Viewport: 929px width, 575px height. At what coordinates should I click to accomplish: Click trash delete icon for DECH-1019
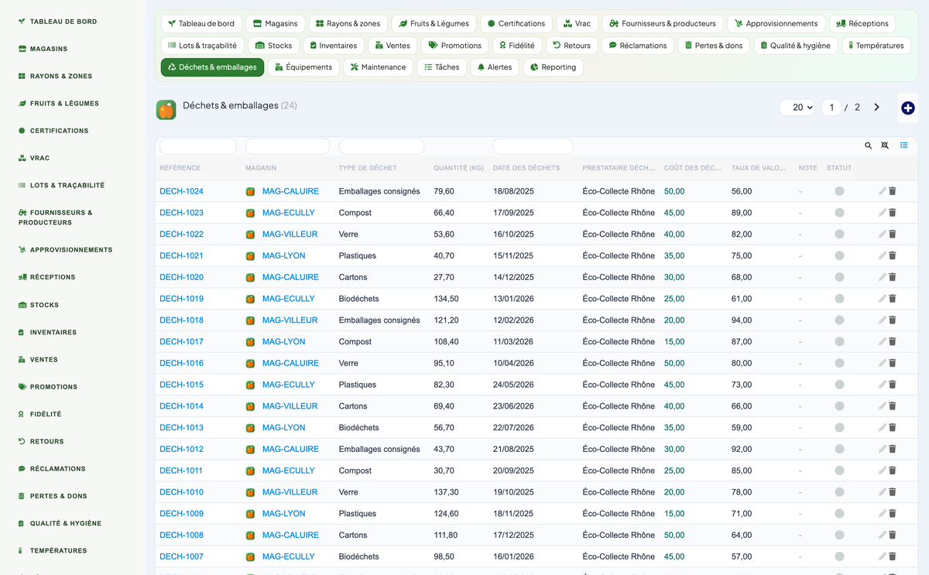point(893,299)
